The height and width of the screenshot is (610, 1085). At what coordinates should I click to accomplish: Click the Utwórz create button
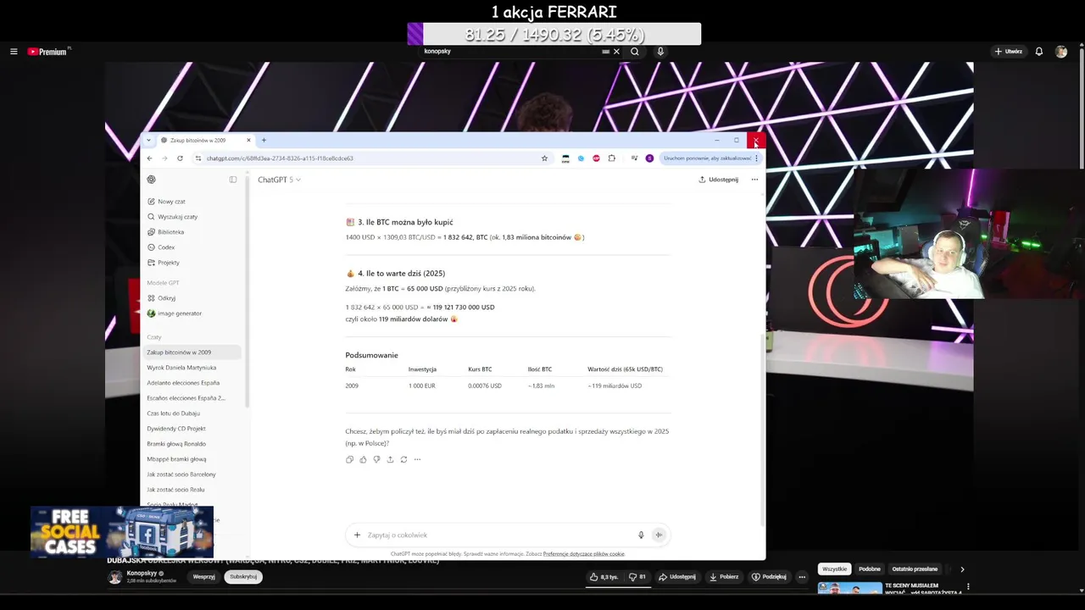pos(1009,52)
